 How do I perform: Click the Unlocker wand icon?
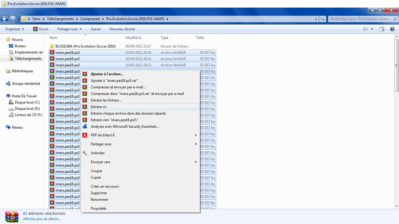pos(85,153)
